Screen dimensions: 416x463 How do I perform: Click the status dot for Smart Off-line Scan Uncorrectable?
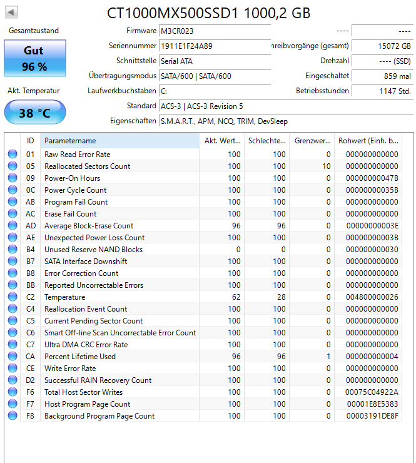click(x=13, y=332)
